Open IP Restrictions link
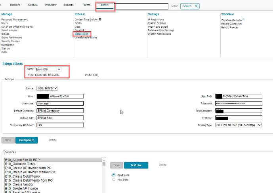This screenshot has width=273, height=193. (x=156, y=19)
